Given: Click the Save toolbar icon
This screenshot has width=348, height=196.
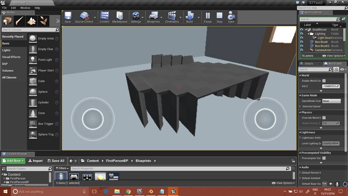Looking at the screenshot, I should pos(68,17).
